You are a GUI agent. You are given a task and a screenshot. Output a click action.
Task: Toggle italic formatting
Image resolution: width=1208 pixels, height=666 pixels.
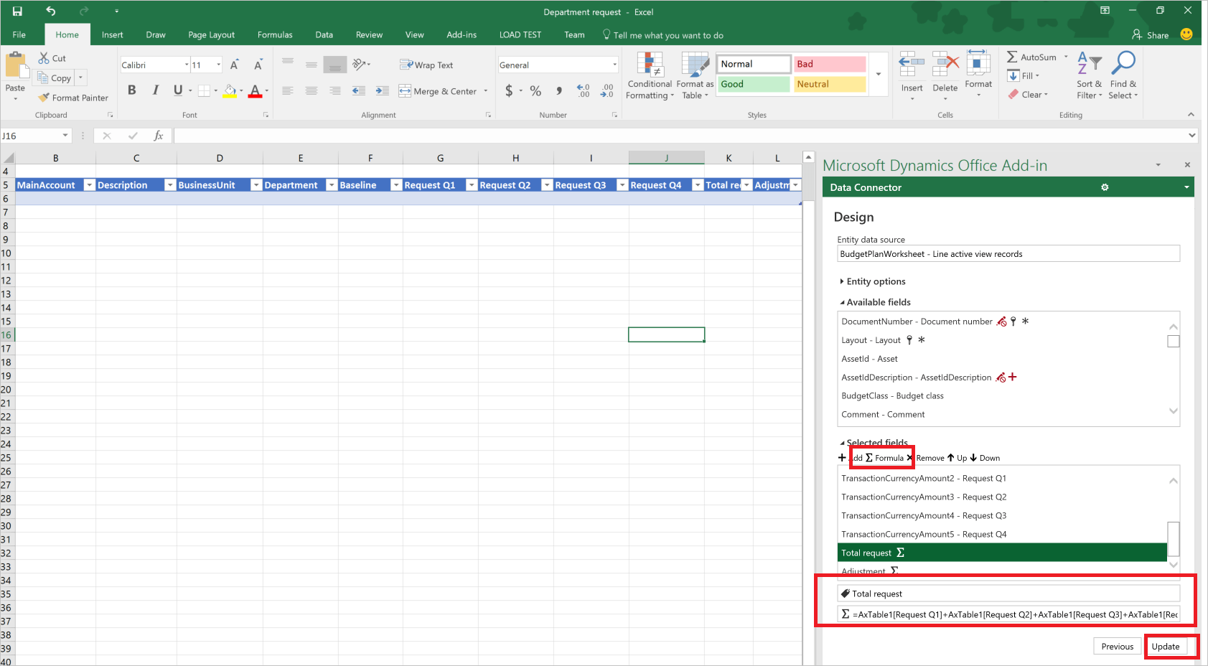[155, 90]
